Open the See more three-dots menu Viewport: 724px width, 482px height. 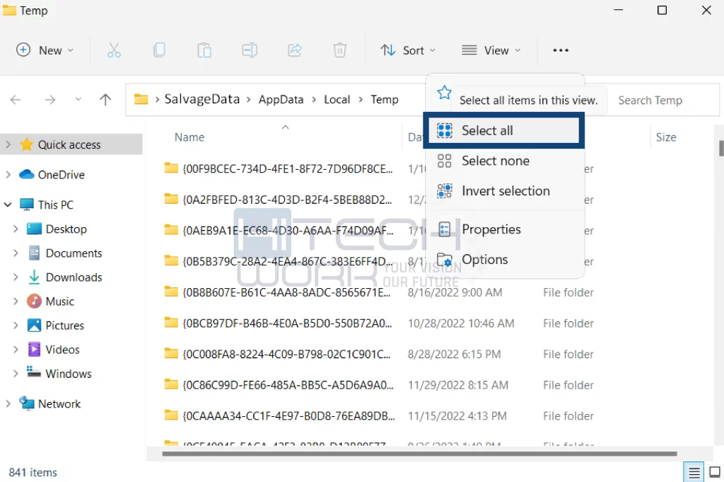pyautogui.click(x=561, y=50)
